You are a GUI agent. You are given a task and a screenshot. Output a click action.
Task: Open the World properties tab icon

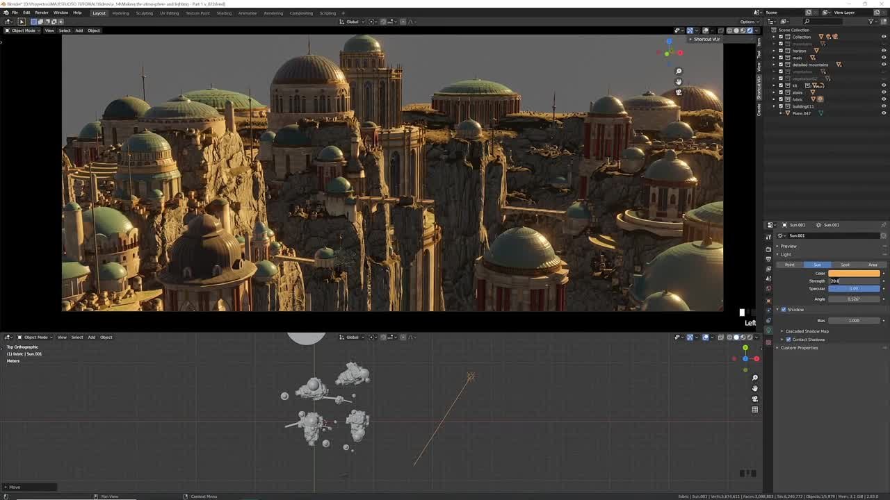click(768, 288)
